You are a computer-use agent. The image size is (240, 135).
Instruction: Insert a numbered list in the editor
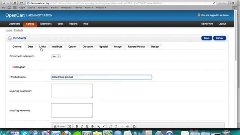[x=111, y=126]
